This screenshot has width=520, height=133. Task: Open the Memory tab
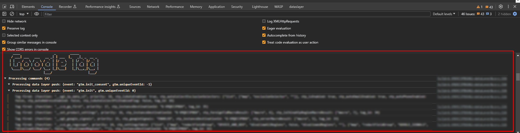(196, 7)
